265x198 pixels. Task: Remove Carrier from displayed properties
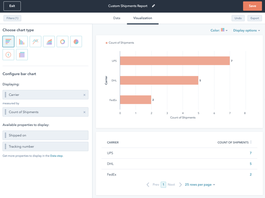tap(84, 95)
